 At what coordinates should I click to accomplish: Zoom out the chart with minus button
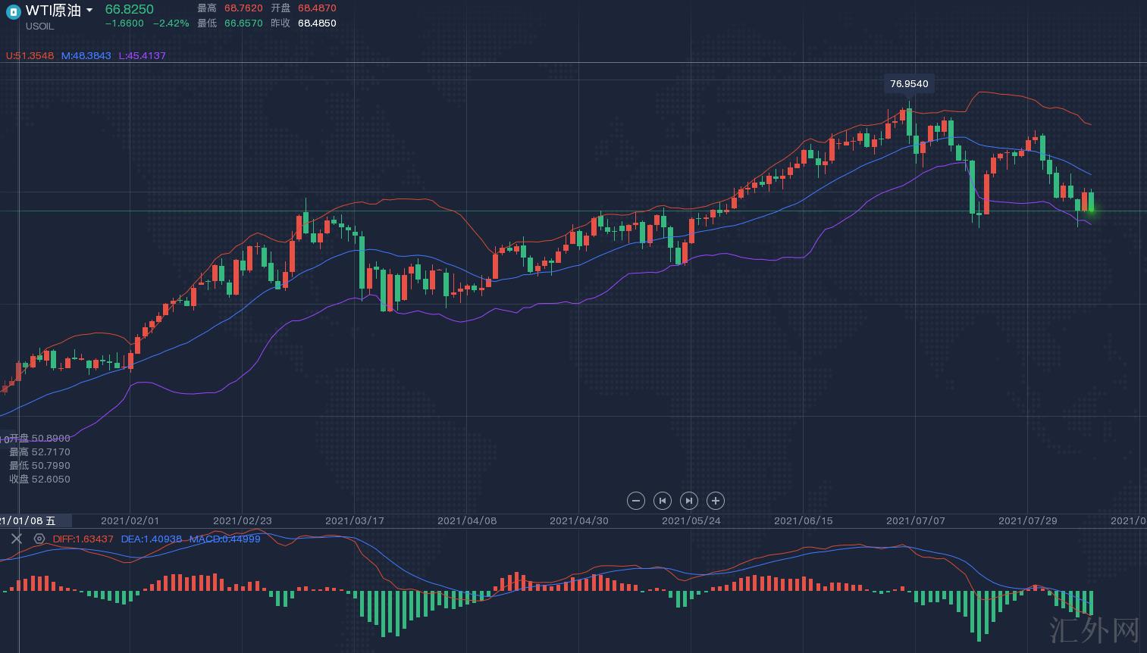pyautogui.click(x=636, y=501)
